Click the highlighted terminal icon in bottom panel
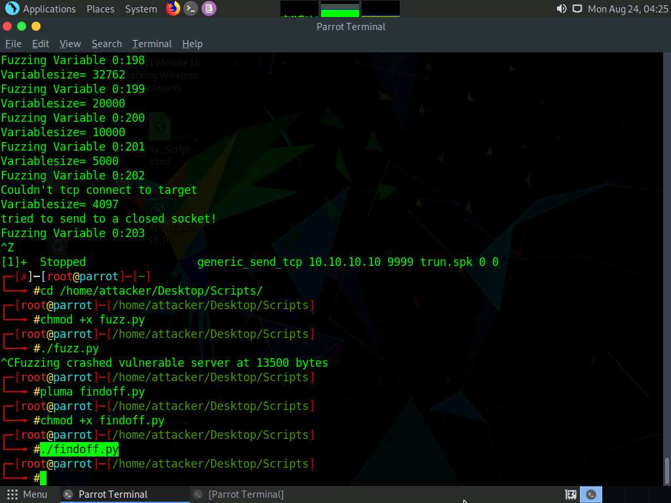671x503 pixels. click(x=591, y=494)
